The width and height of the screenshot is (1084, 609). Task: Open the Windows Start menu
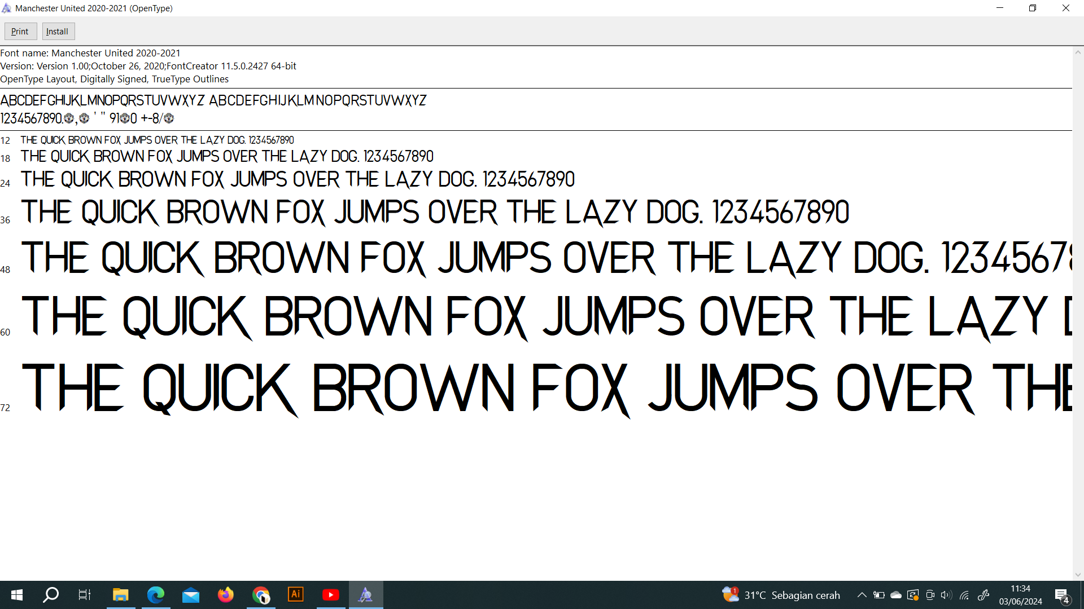tap(17, 595)
